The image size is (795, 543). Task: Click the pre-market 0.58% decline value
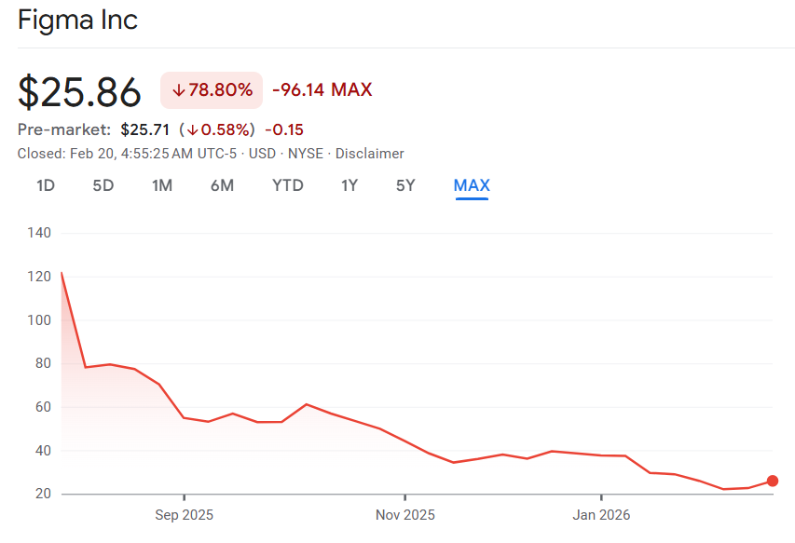(217, 129)
